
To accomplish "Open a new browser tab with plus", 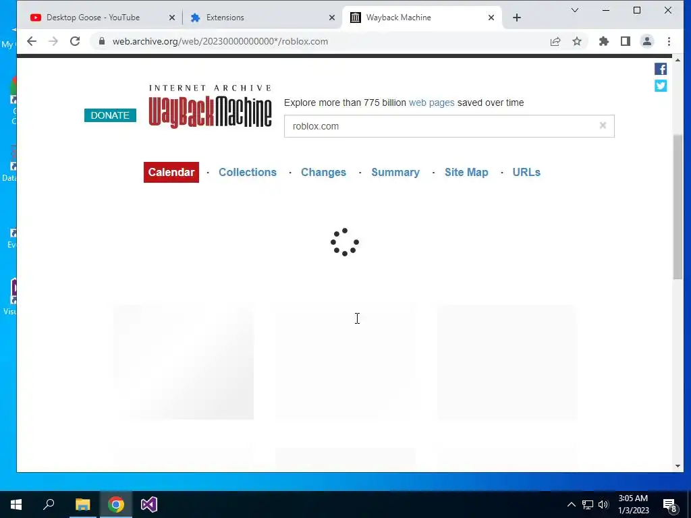I will pyautogui.click(x=517, y=18).
